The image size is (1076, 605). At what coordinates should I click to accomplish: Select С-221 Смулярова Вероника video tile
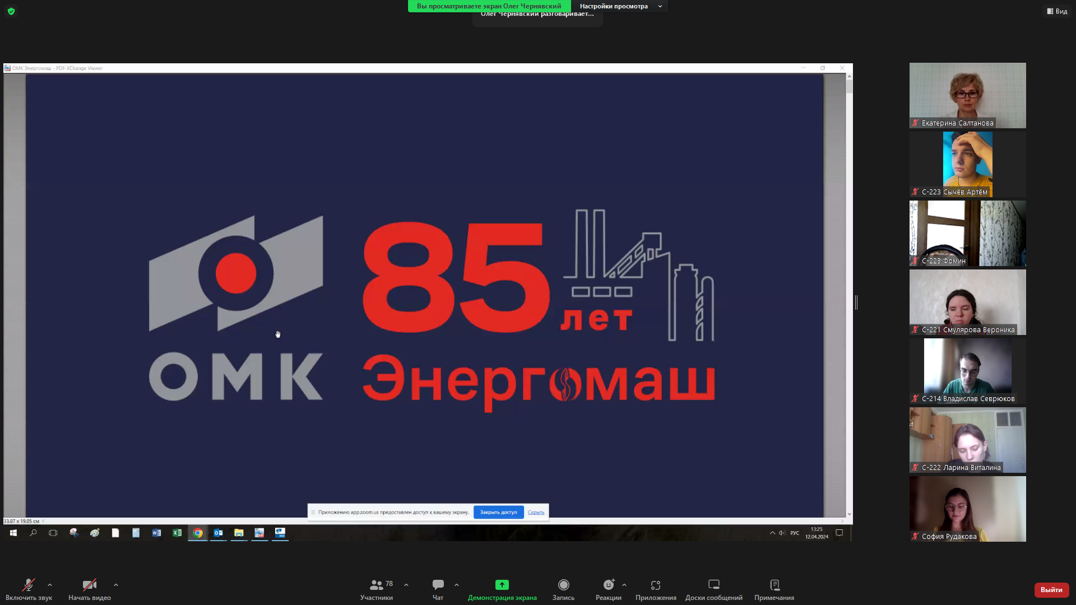coord(967,302)
